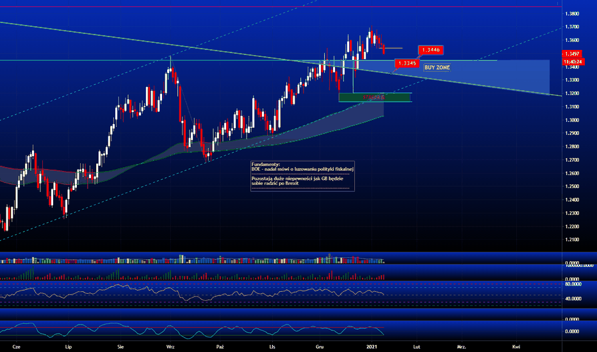Click the 1.3300 price axis label

[x=572, y=80]
